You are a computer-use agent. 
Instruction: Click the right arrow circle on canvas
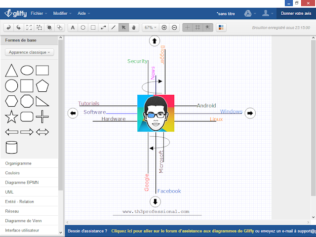250,113
